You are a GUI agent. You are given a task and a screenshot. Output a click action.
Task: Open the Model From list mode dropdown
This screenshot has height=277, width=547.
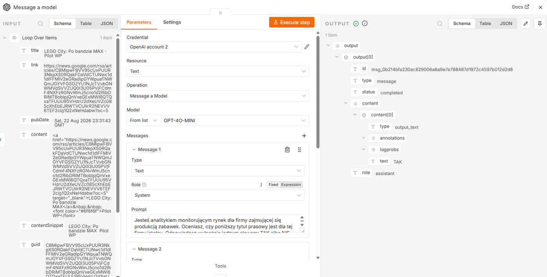[x=143, y=121]
